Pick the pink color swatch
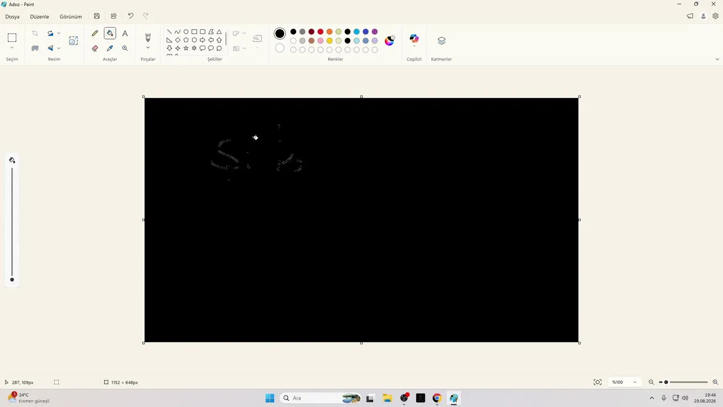This screenshot has height=407, width=723. pyautogui.click(x=320, y=41)
